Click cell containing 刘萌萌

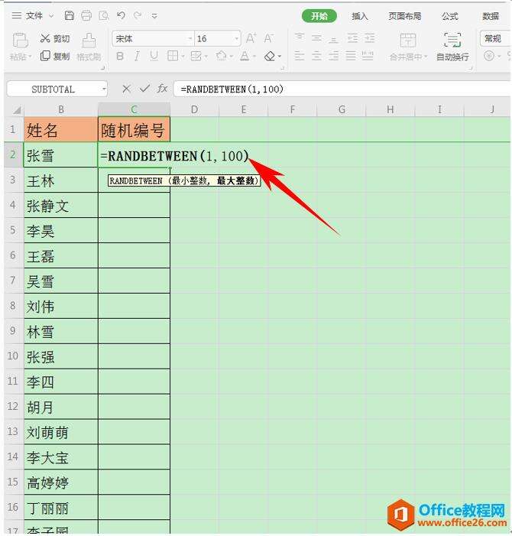pos(61,432)
